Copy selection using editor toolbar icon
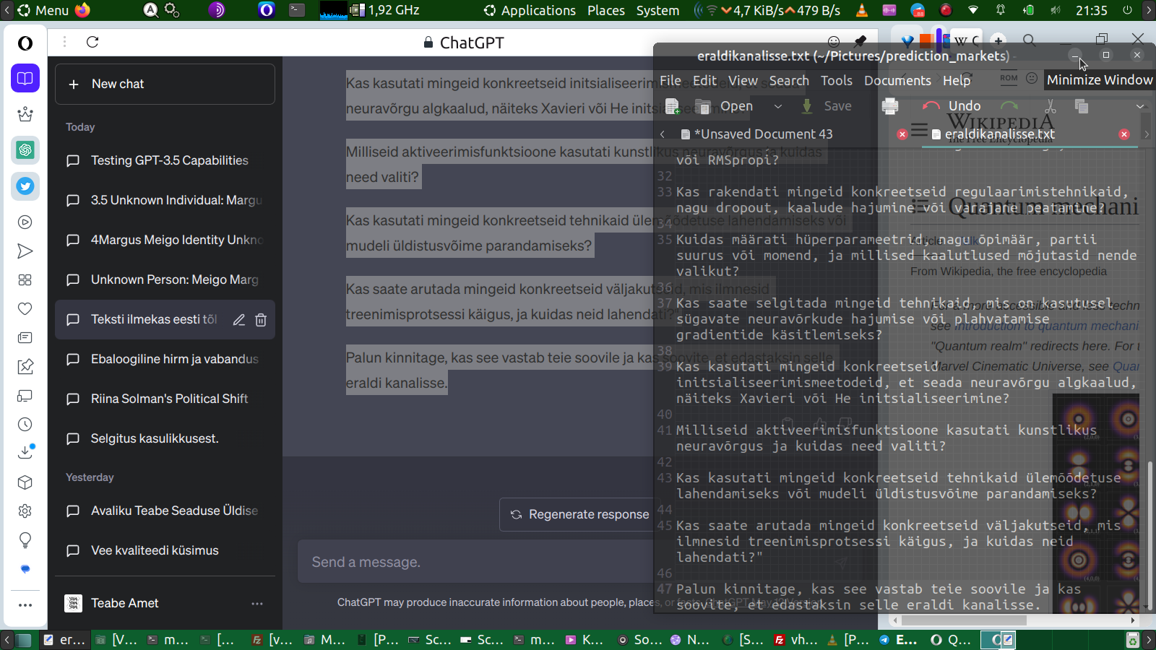The width and height of the screenshot is (1156, 650). 1082,106
